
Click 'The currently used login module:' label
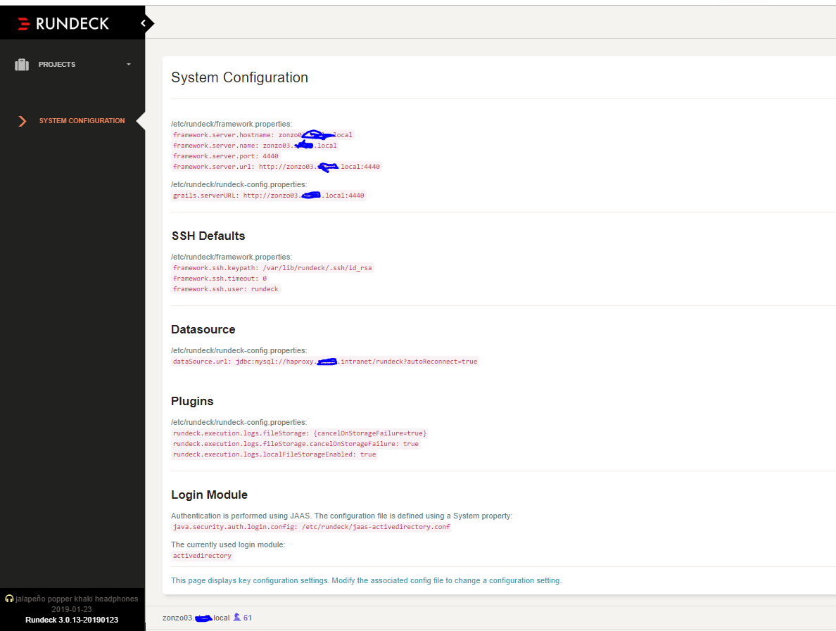coord(228,544)
